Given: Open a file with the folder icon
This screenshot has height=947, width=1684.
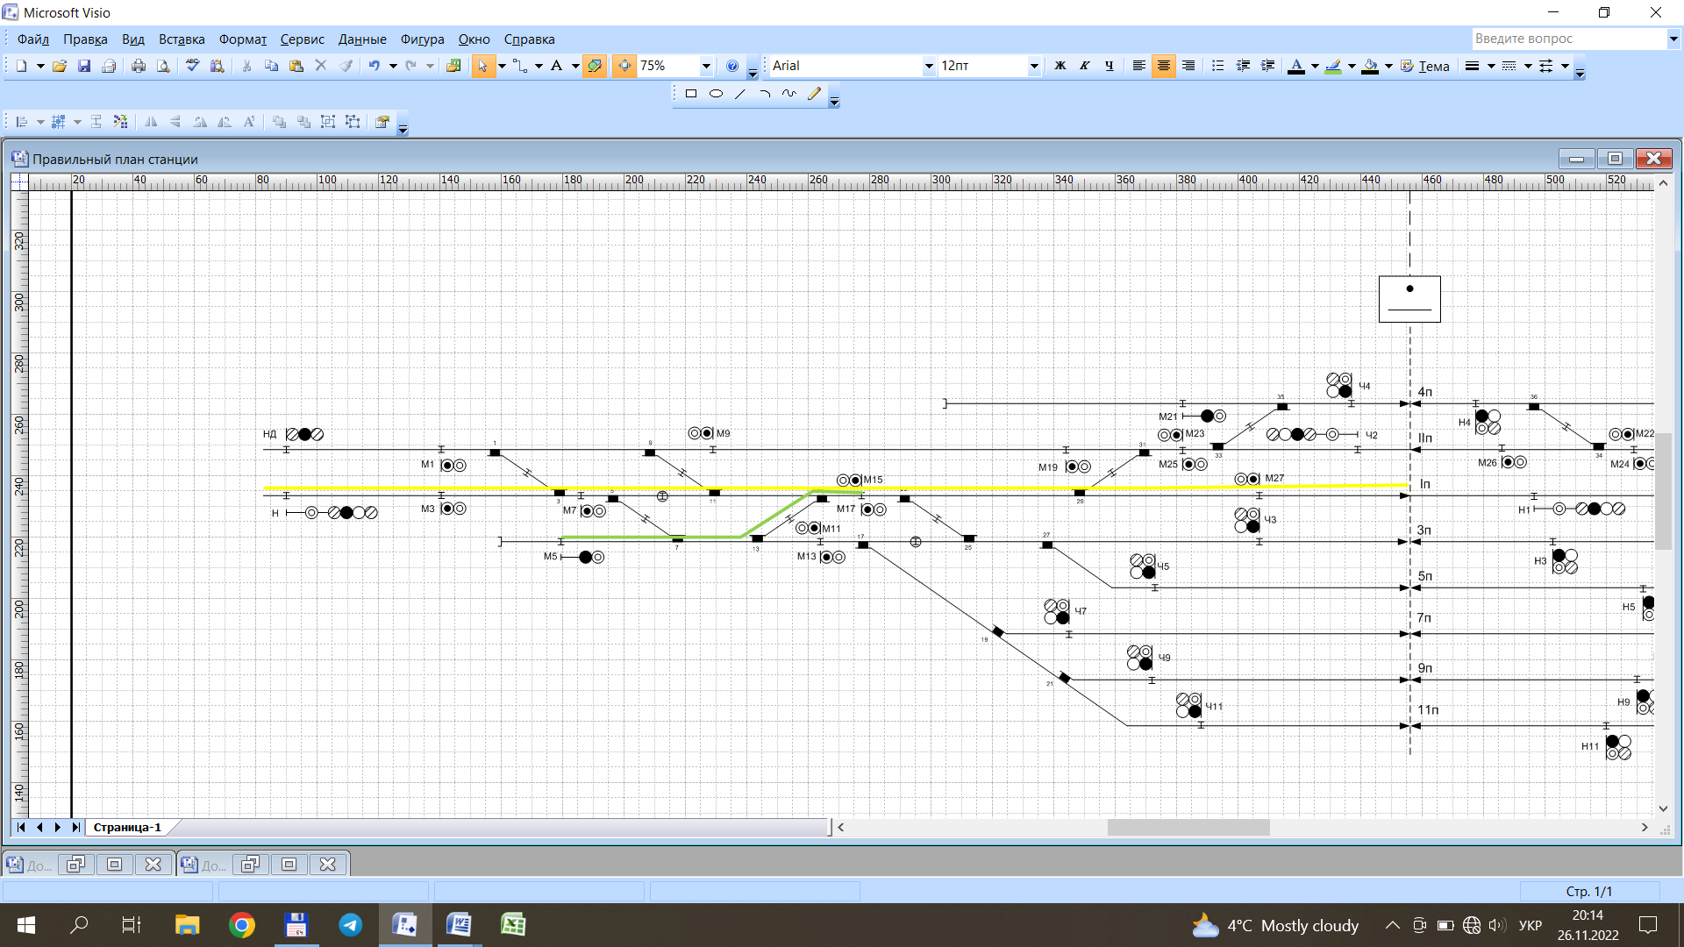Looking at the screenshot, I should tap(60, 66).
